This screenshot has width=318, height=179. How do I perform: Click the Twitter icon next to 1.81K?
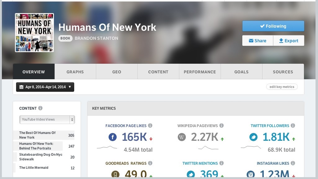[253, 137]
